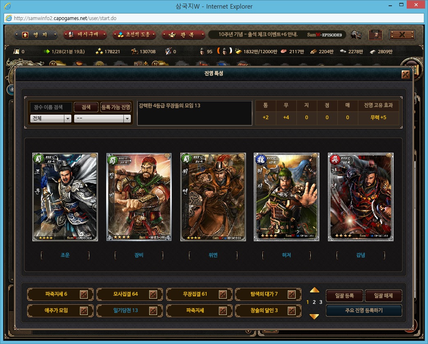Select the 감녕 general card image
This screenshot has width=428, height=344.
coord(361,197)
